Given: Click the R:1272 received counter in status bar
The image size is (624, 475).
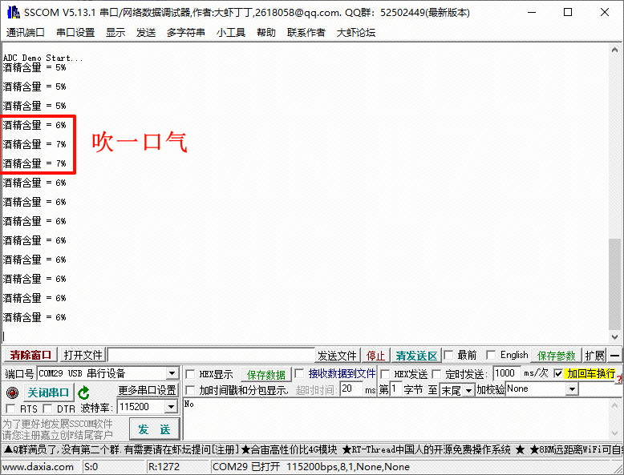Looking at the screenshot, I should pos(164,467).
